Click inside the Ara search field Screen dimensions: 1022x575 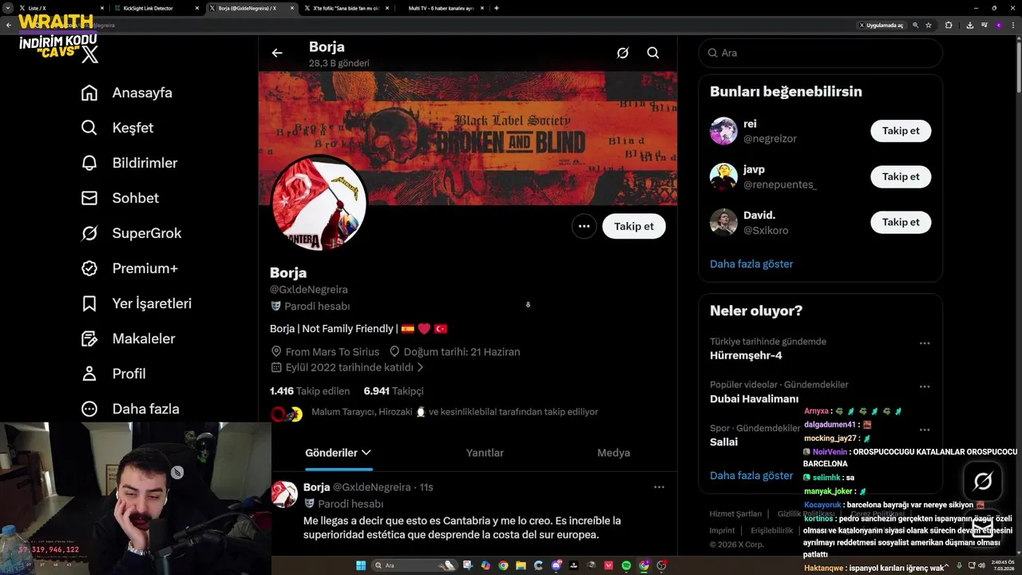click(x=820, y=53)
